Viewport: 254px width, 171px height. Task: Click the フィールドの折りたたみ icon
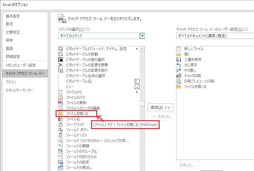click(x=61, y=157)
